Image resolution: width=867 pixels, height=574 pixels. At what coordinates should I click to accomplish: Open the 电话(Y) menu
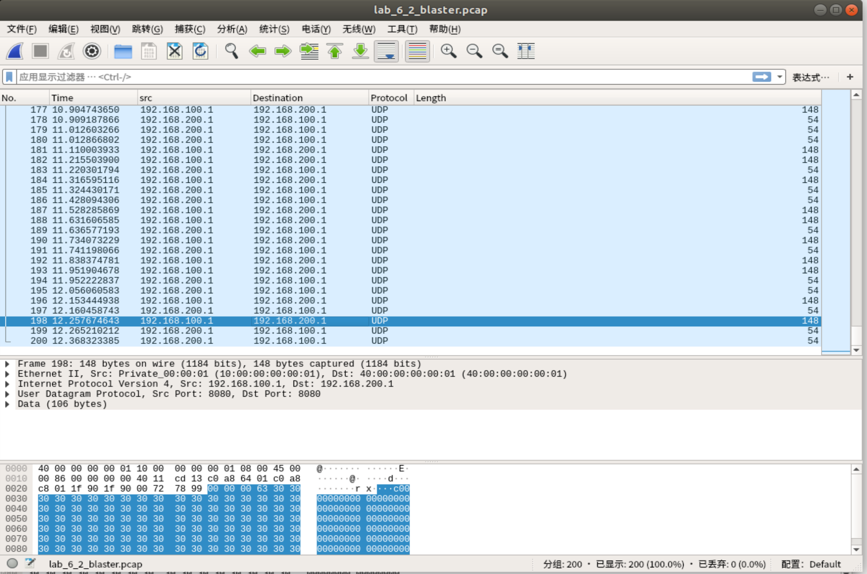click(316, 29)
